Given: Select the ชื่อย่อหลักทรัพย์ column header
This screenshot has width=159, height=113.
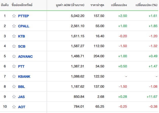Looking at the screenshot, I should (x=22, y=5).
